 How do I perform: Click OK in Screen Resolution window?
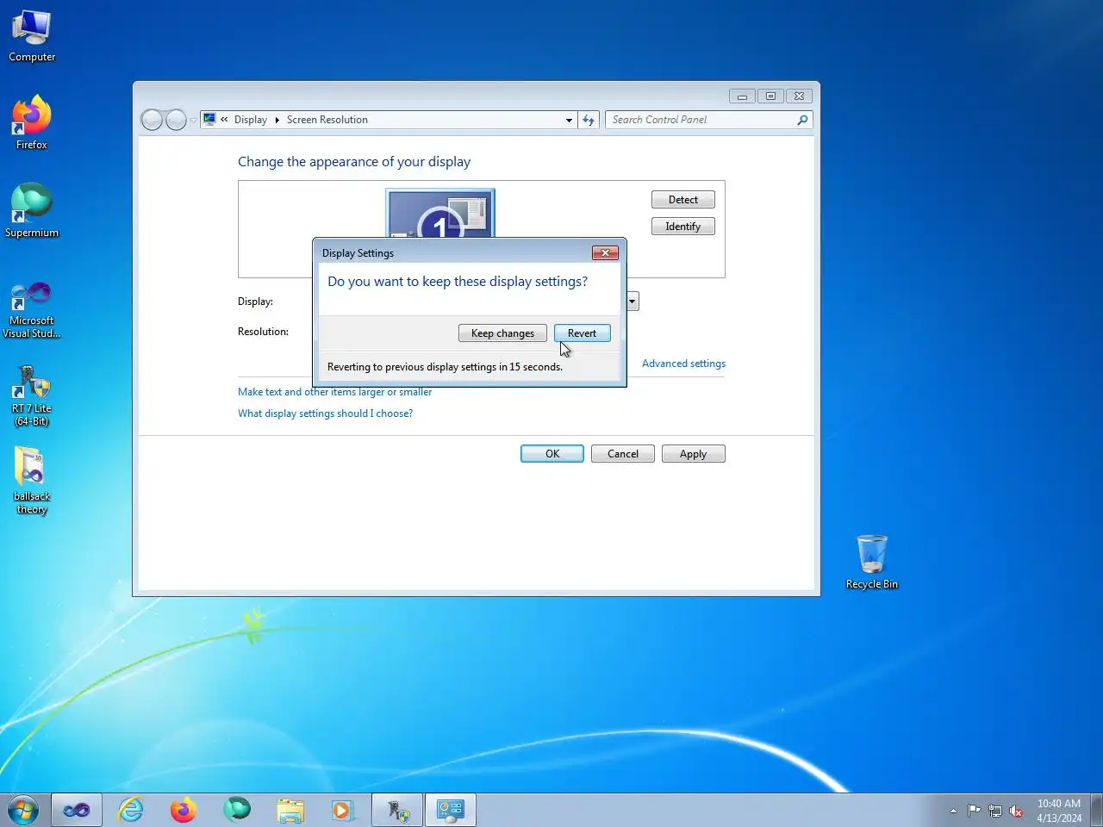coord(552,454)
